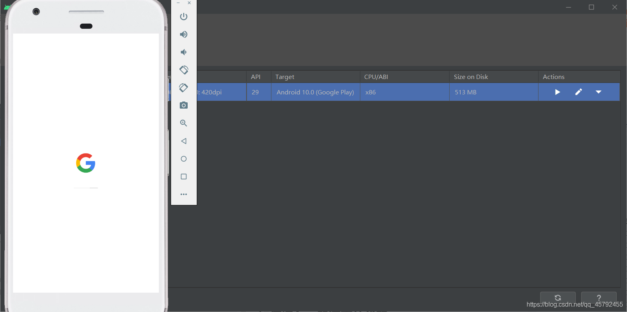
Task: Close the emulator toolbar
Action: click(189, 3)
